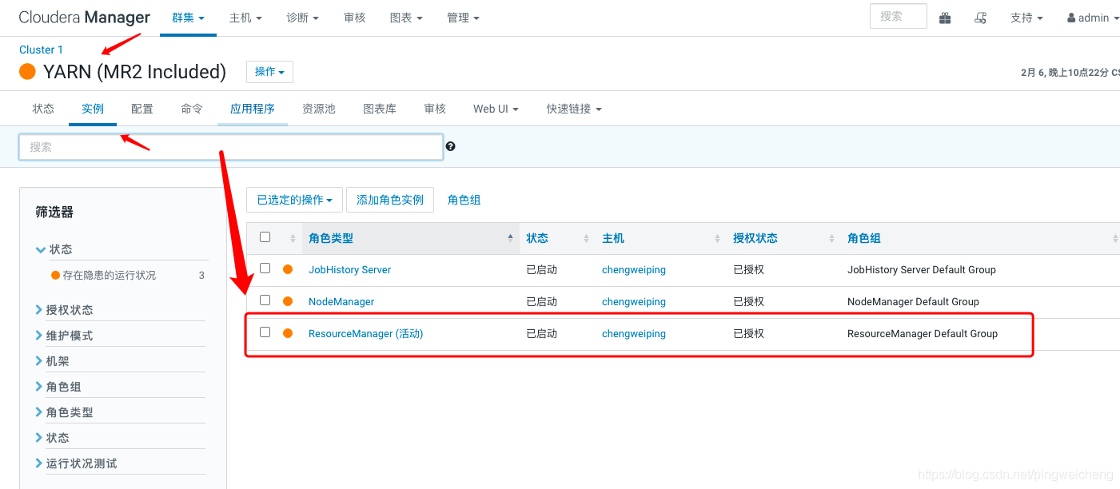Click the 添加角色实例 button
1120x489 pixels.
389,200
